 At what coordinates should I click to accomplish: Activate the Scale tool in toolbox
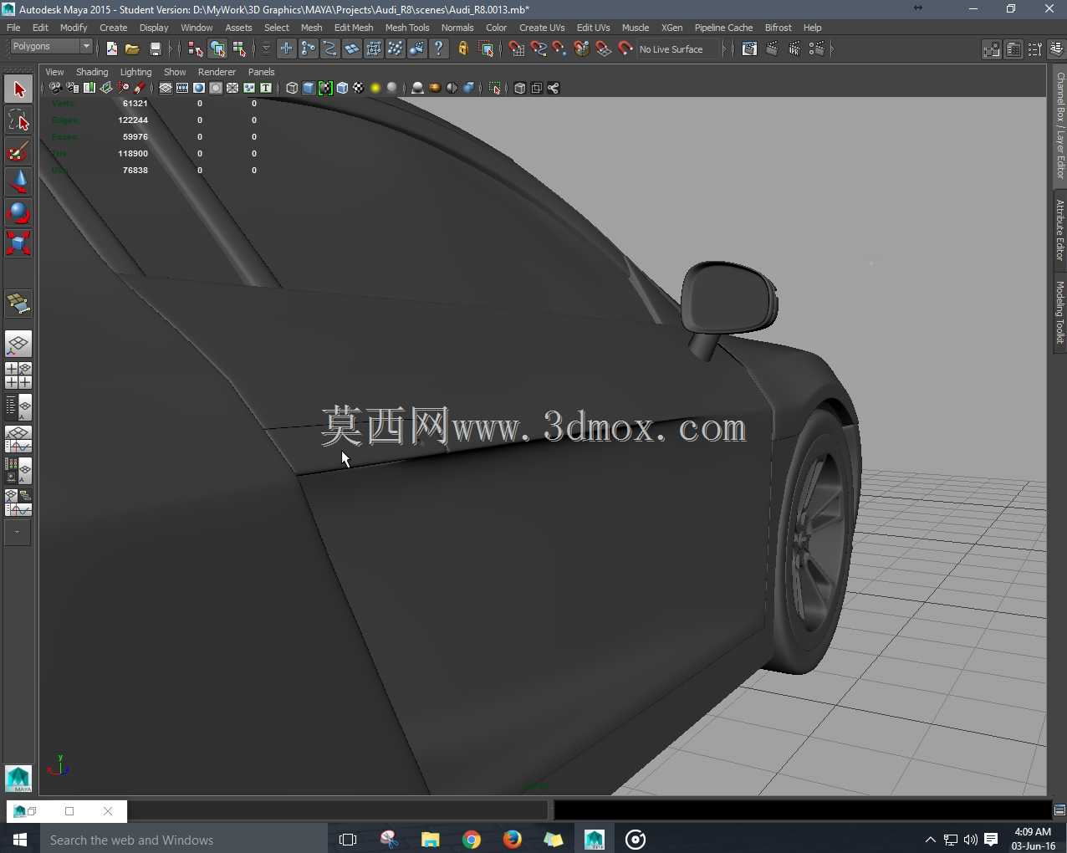[x=18, y=243]
